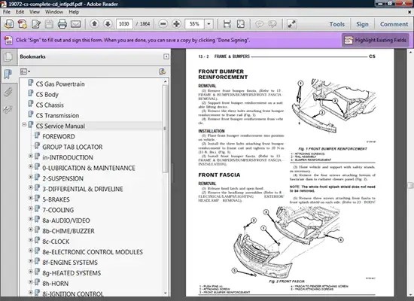Click the highlight text toolbar icon
This screenshot has width=414, height=301.
(272, 24)
